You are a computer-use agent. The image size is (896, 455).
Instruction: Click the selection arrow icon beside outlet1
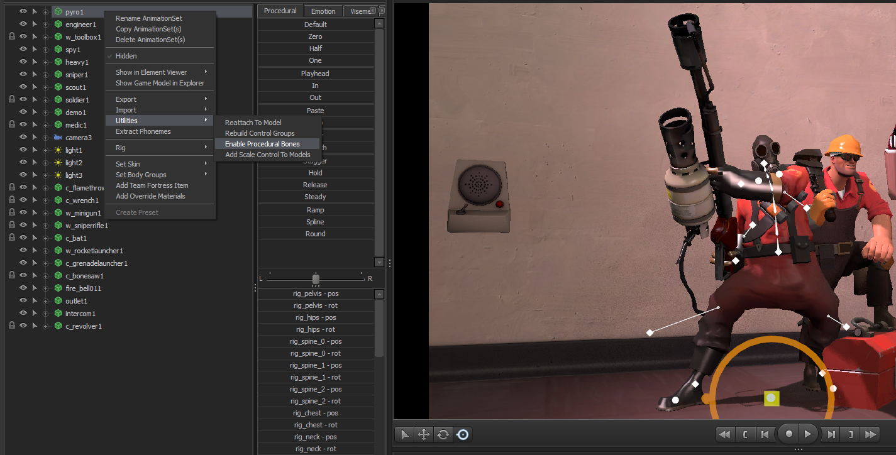[35, 301]
